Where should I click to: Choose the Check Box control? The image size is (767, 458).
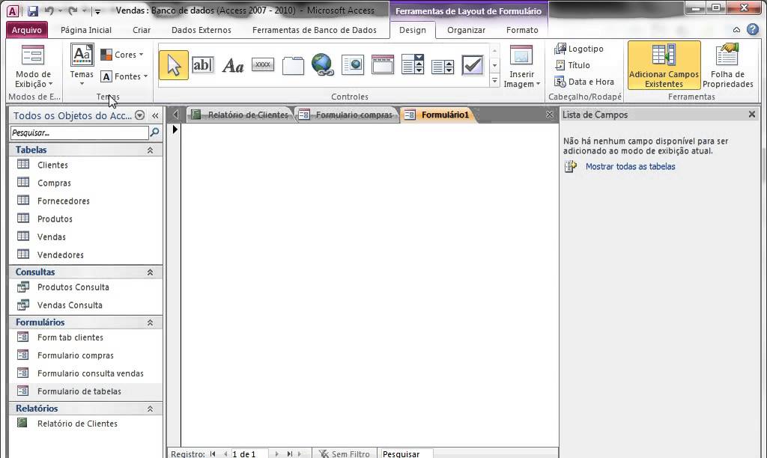[x=473, y=65]
